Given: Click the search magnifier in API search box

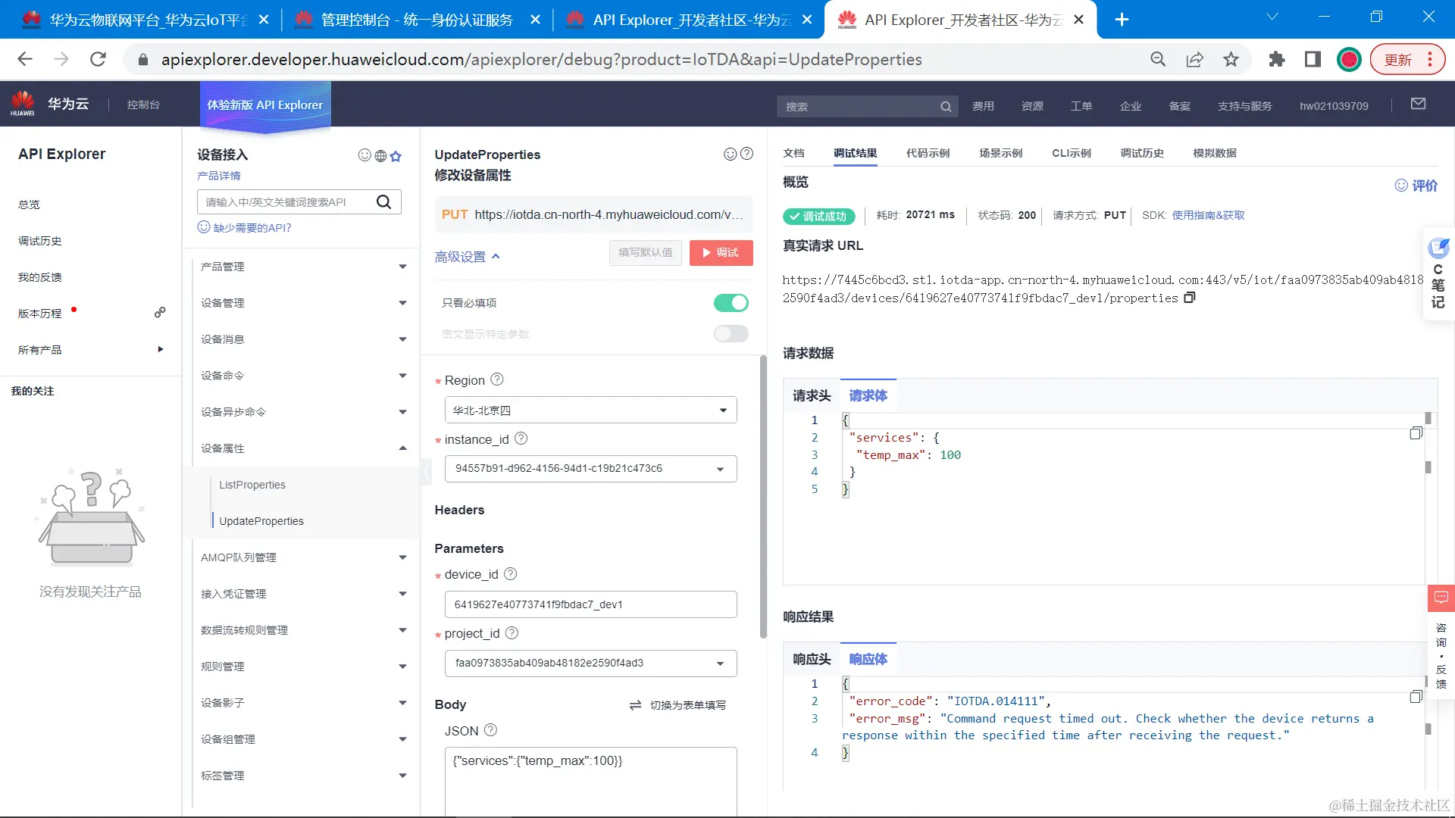Looking at the screenshot, I should [383, 201].
